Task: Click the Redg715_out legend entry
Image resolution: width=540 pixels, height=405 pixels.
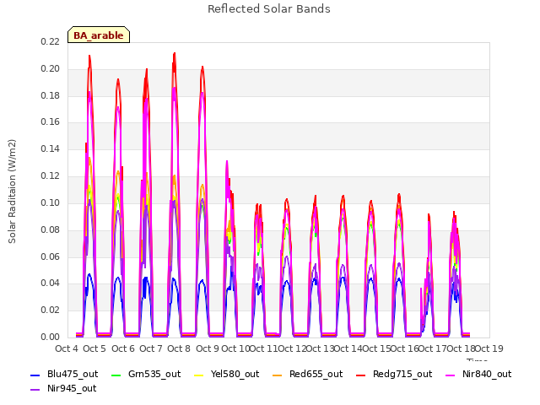Action: click(394, 374)
